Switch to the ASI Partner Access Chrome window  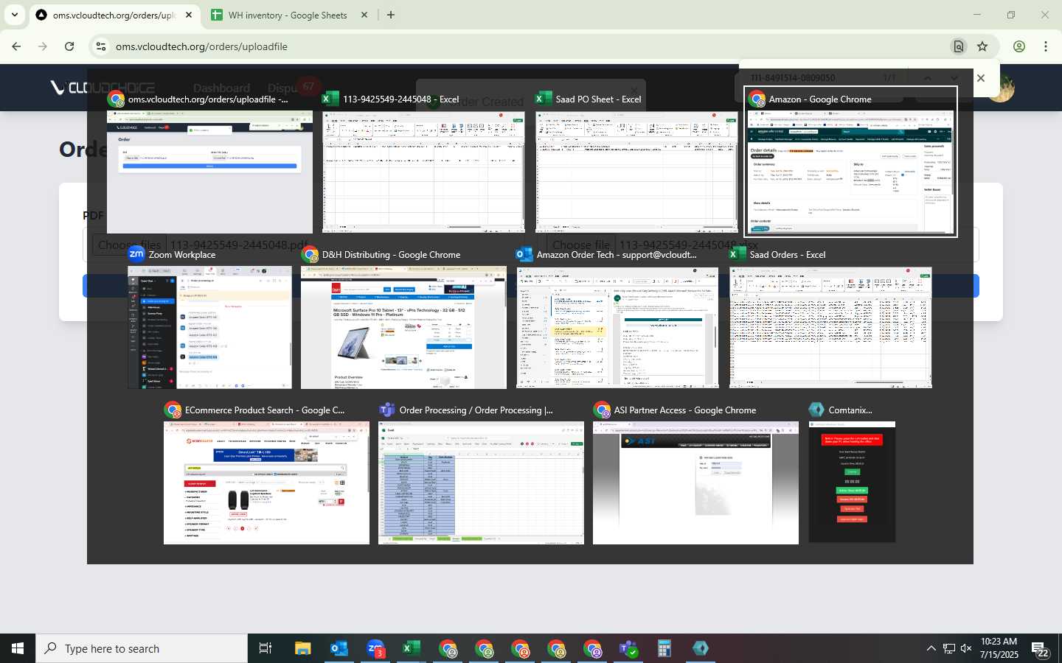(695, 483)
